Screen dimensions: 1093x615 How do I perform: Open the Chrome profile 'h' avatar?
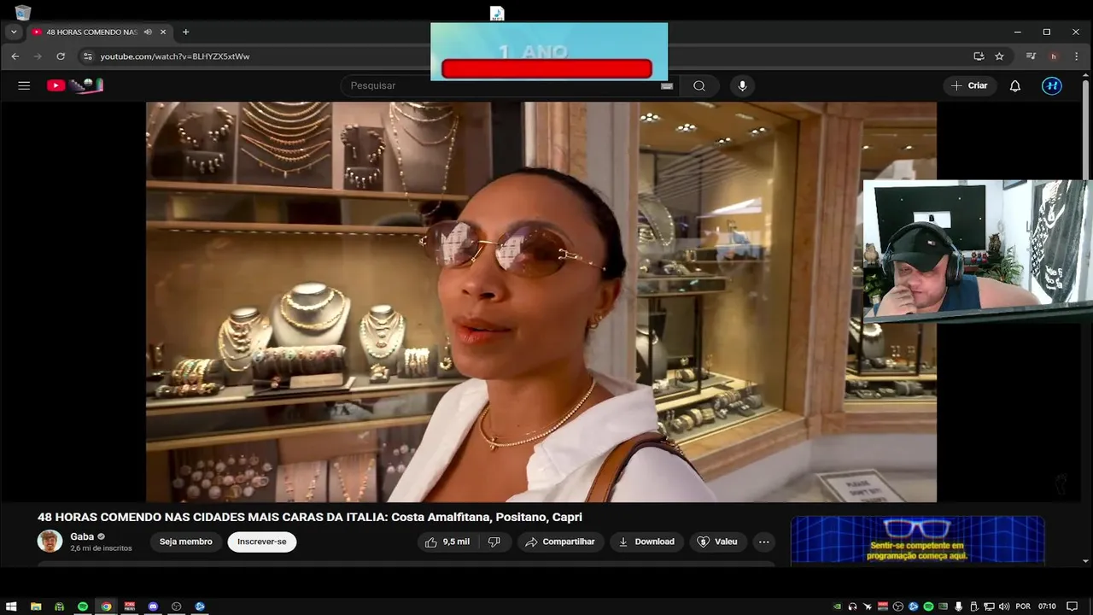(x=1054, y=56)
